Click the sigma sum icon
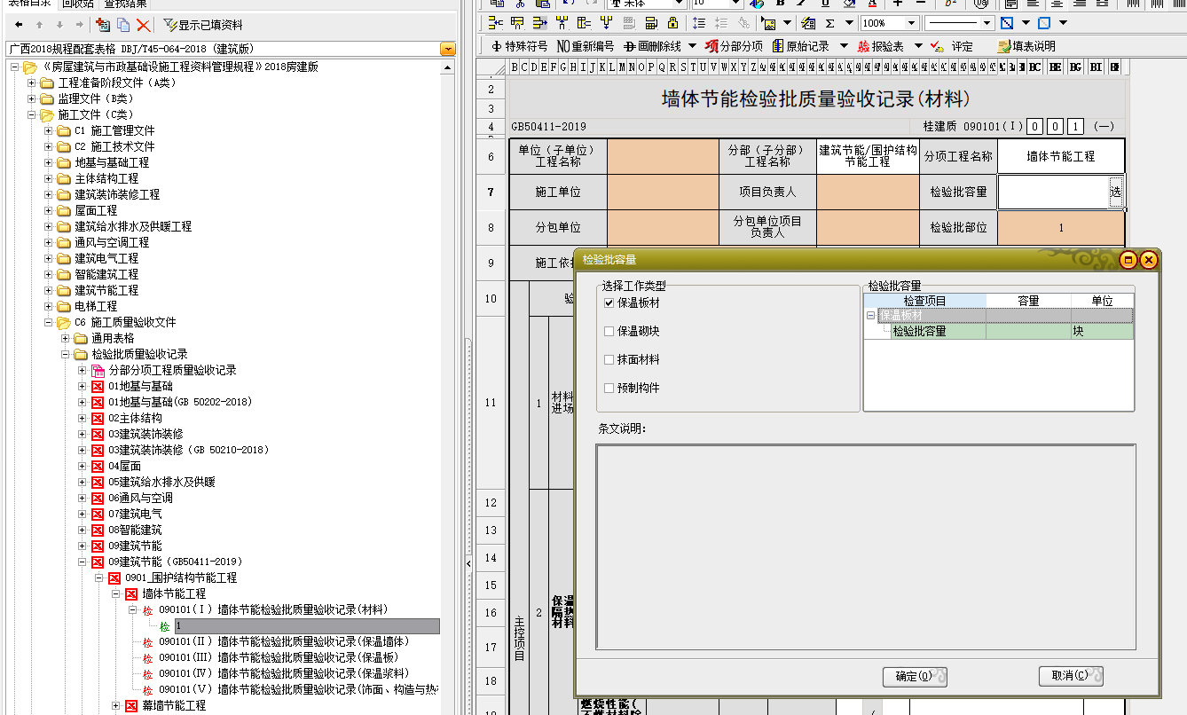 pyautogui.click(x=830, y=23)
